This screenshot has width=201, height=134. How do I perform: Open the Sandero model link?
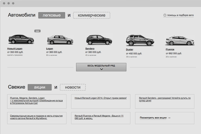(90, 49)
